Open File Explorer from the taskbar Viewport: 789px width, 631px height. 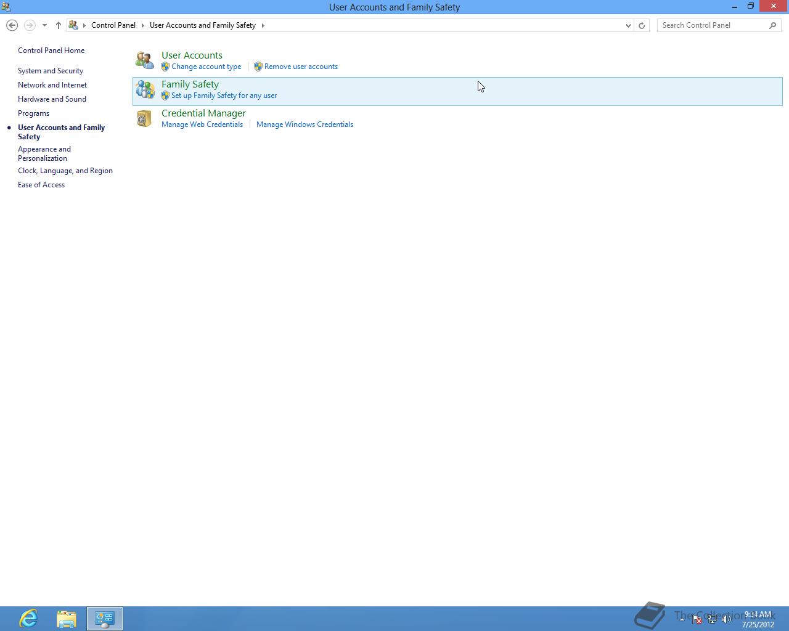[67, 618]
